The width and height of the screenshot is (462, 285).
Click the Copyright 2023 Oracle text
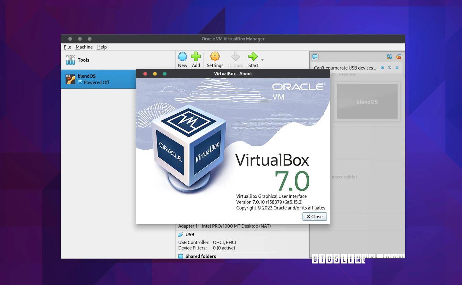coord(281,208)
